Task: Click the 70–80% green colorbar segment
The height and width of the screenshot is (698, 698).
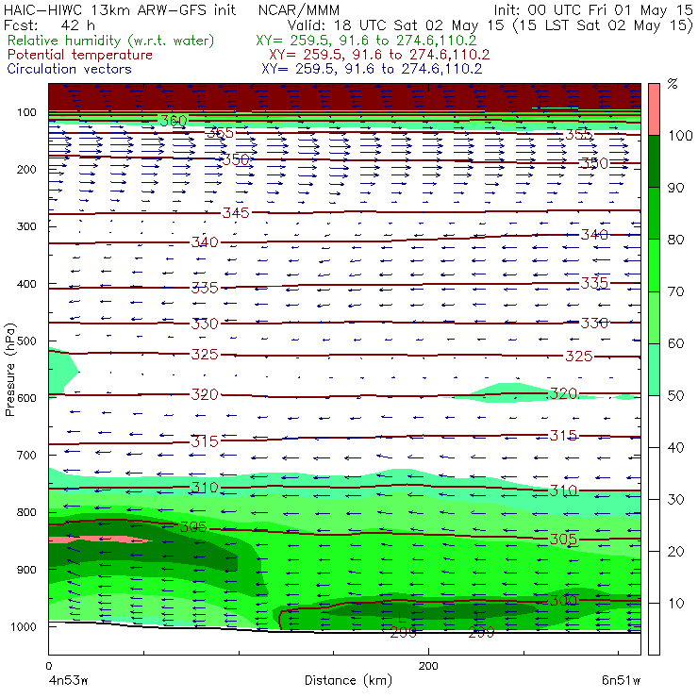Action: (x=654, y=265)
